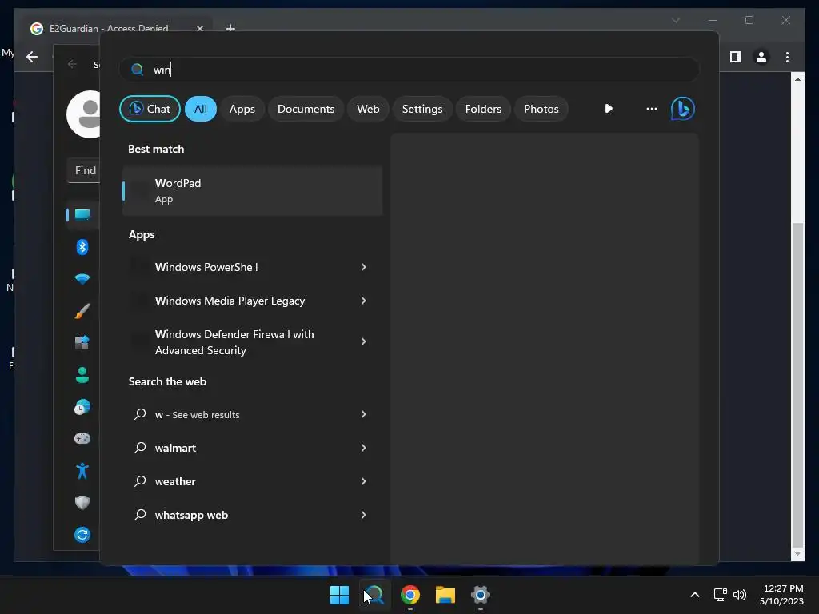Open File Explorer from taskbar
Image resolution: width=819 pixels, height=614 pixels.
[445, 595]
